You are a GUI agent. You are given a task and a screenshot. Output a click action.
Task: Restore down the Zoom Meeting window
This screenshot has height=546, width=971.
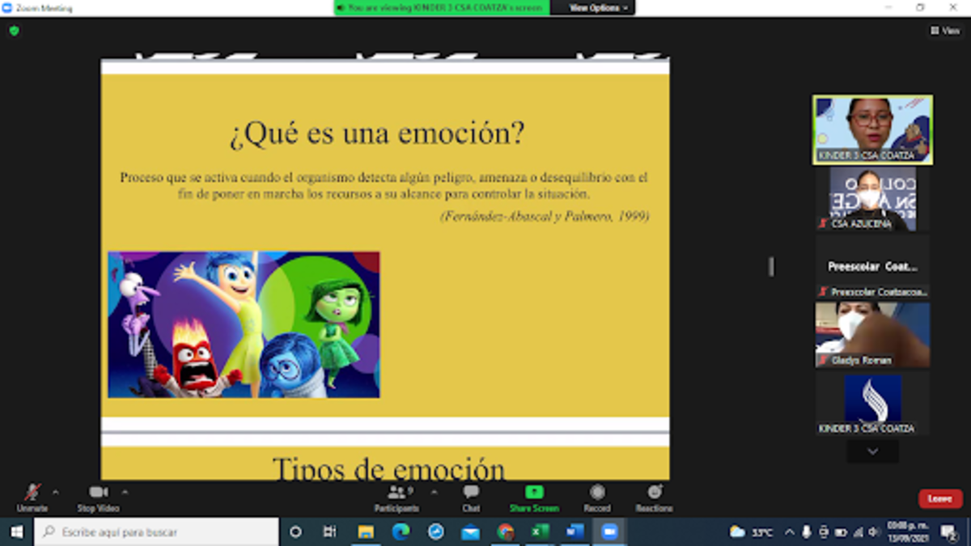(920, 7)
